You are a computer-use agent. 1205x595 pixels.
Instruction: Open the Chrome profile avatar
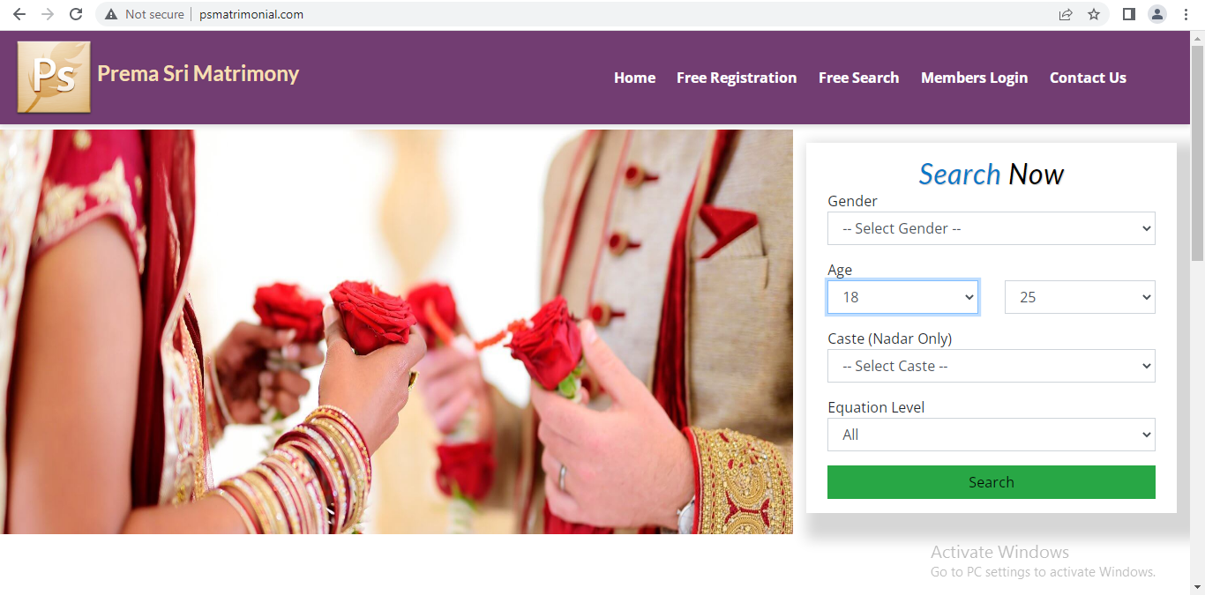1157,14
